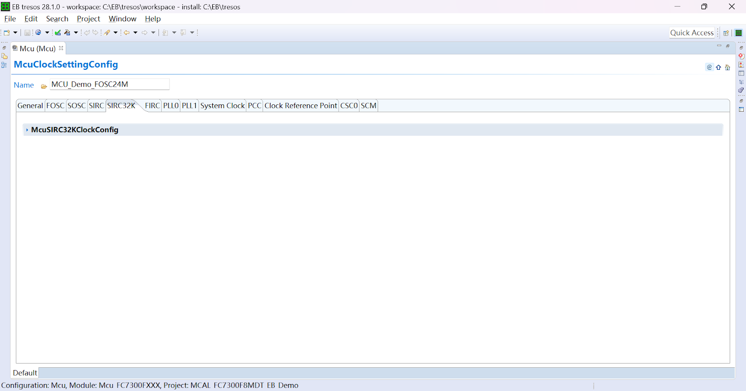
Task: Switch to the SCM tab
Action: tap(368, 106)
